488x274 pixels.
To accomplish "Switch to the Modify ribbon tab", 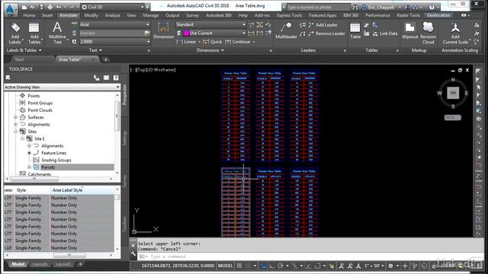I will click(x=91, y=15).
